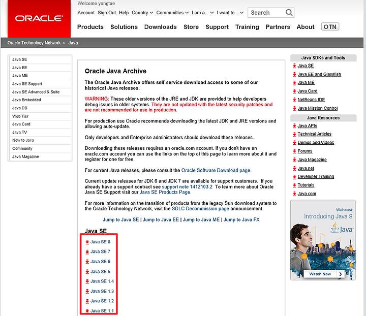Screen dimensions: 366x316
Task: Open the About menu
Action: (x=306, y=27)
